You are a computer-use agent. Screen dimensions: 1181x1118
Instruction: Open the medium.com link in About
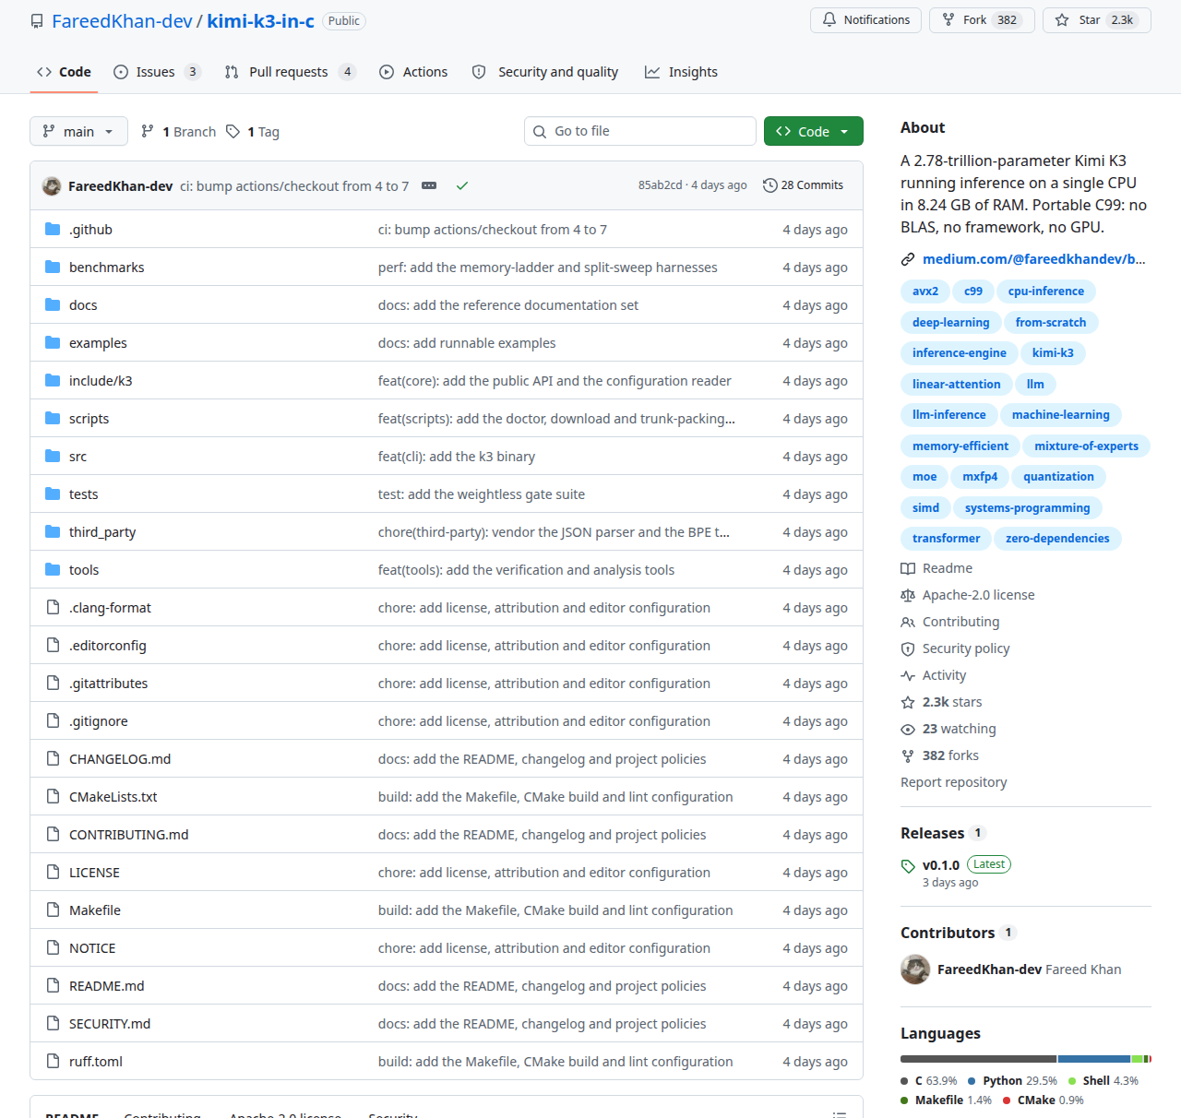(x=1033, y=259)
